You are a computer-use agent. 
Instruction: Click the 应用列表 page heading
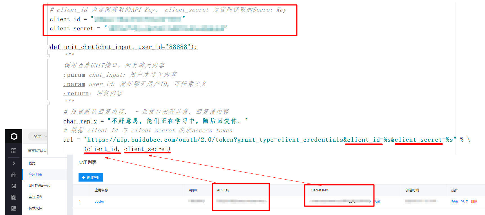(88, 162)
